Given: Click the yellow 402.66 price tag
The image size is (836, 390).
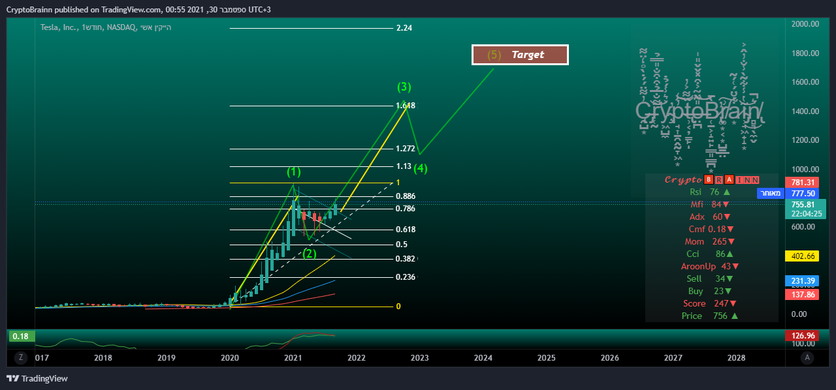Looking at the screenshot, I should point(803,256).
